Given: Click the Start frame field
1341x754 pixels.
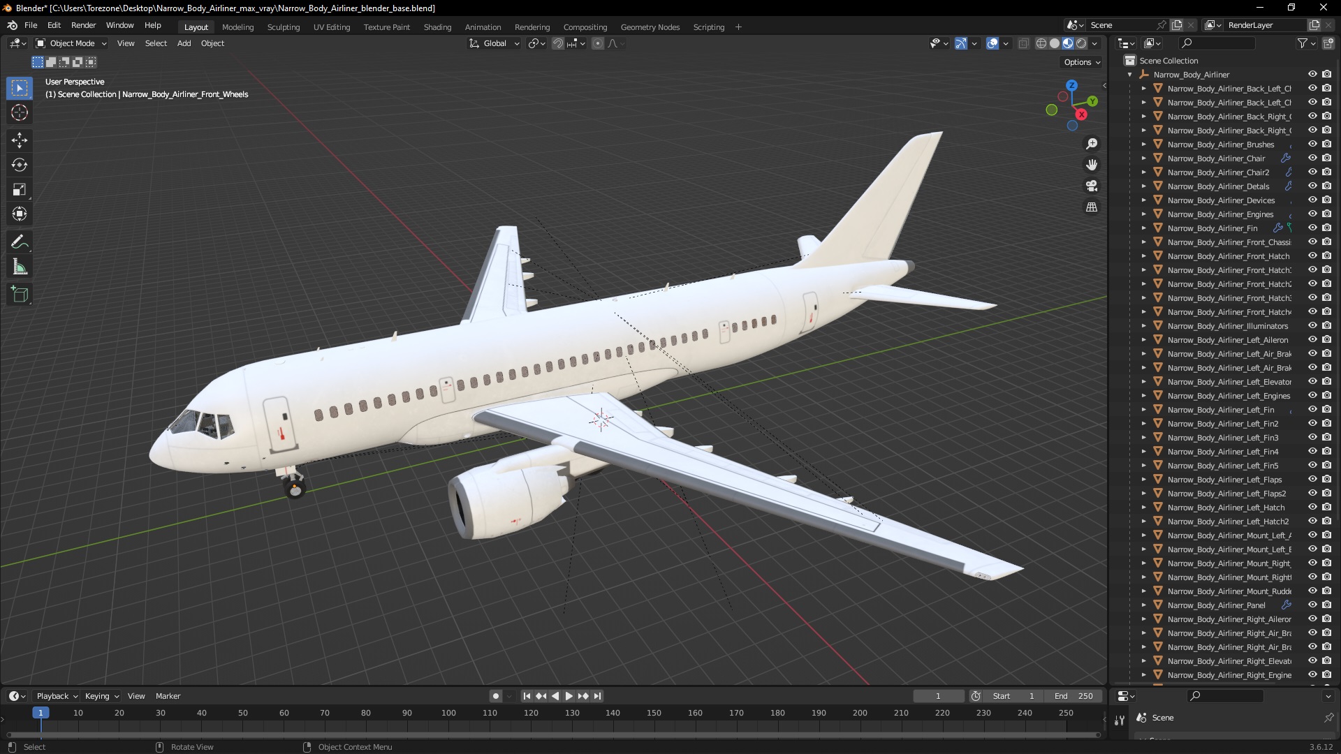Looking at the screenshot, I should point(1013,696).
